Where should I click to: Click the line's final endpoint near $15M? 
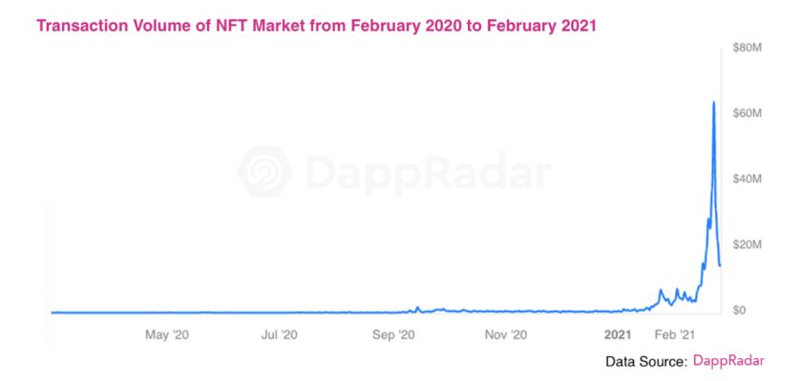720,266
